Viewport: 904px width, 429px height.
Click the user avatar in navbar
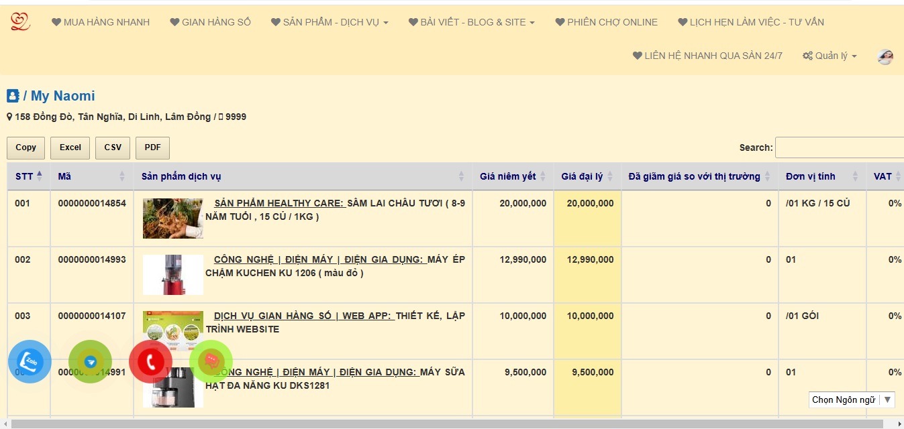click(x=885, y=56)
